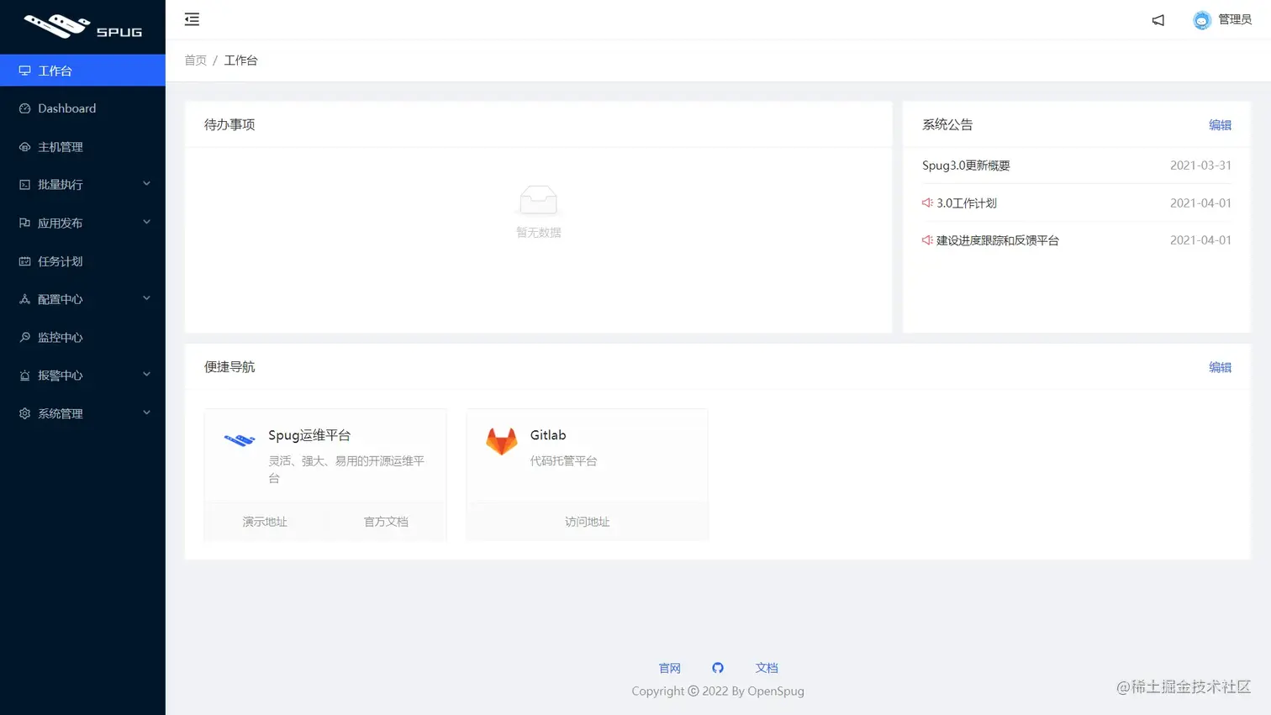Click 编辑 in the 系统公告 panel
The height and width of the screenshot is (715, 1271).
click(x=1220, y=125)
